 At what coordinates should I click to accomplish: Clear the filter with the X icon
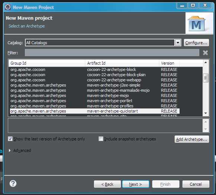coord(205,53)
